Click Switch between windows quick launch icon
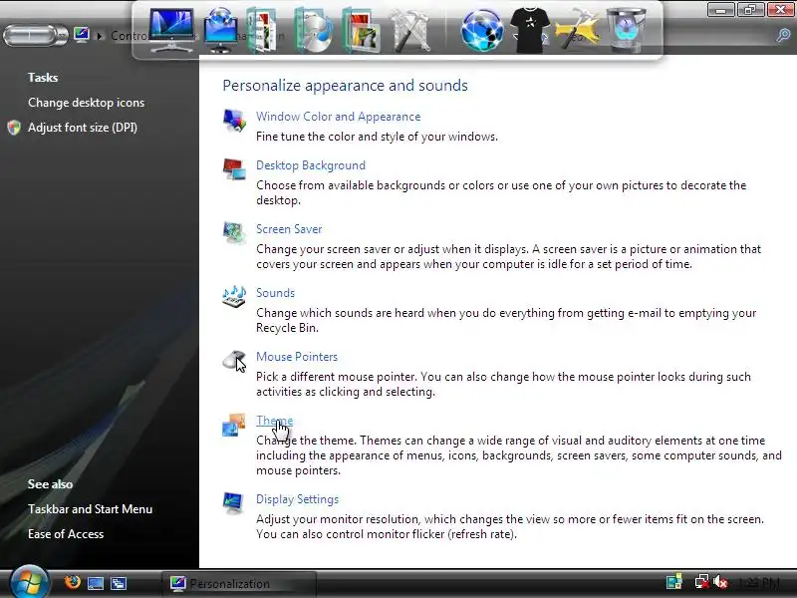This screenshot has height=598, width=797. [x=119, y=583]
